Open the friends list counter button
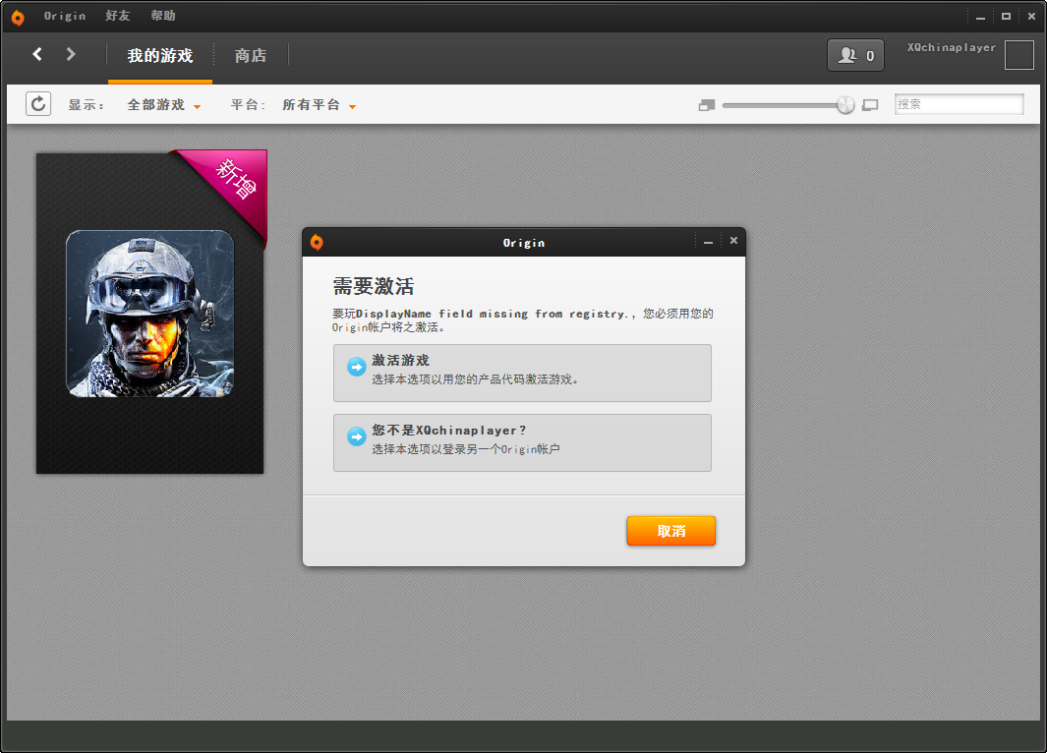The width and height of the screenshot is (1047, 753). point(855,55)
